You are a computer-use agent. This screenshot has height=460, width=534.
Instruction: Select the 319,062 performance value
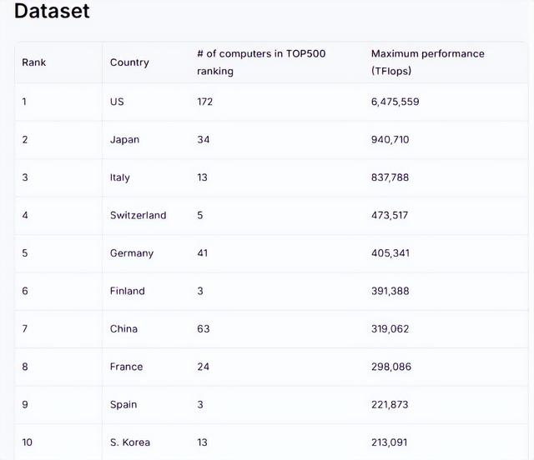(x=390, y=328)
